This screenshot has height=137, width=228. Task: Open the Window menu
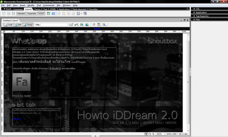pyautogui.click(x=66, y=5)
